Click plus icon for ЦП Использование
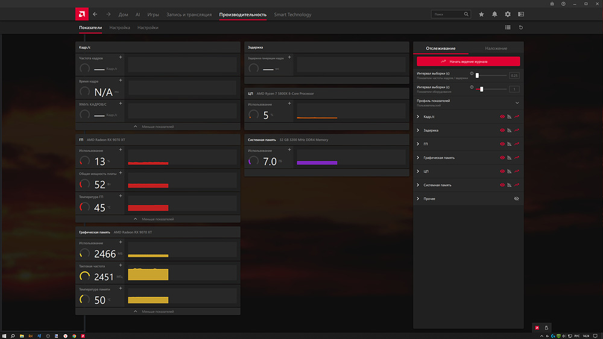The image size is (603, 339). (289, 104)
